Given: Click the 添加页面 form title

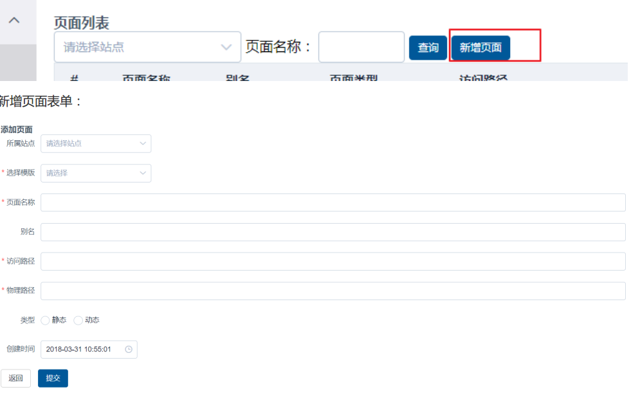Looking at the screenshot, I should 17,129.
